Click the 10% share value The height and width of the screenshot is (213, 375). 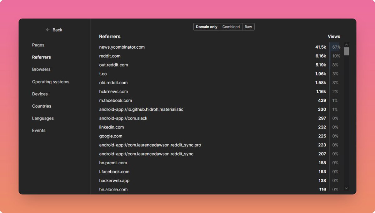[x=336, y=56]
